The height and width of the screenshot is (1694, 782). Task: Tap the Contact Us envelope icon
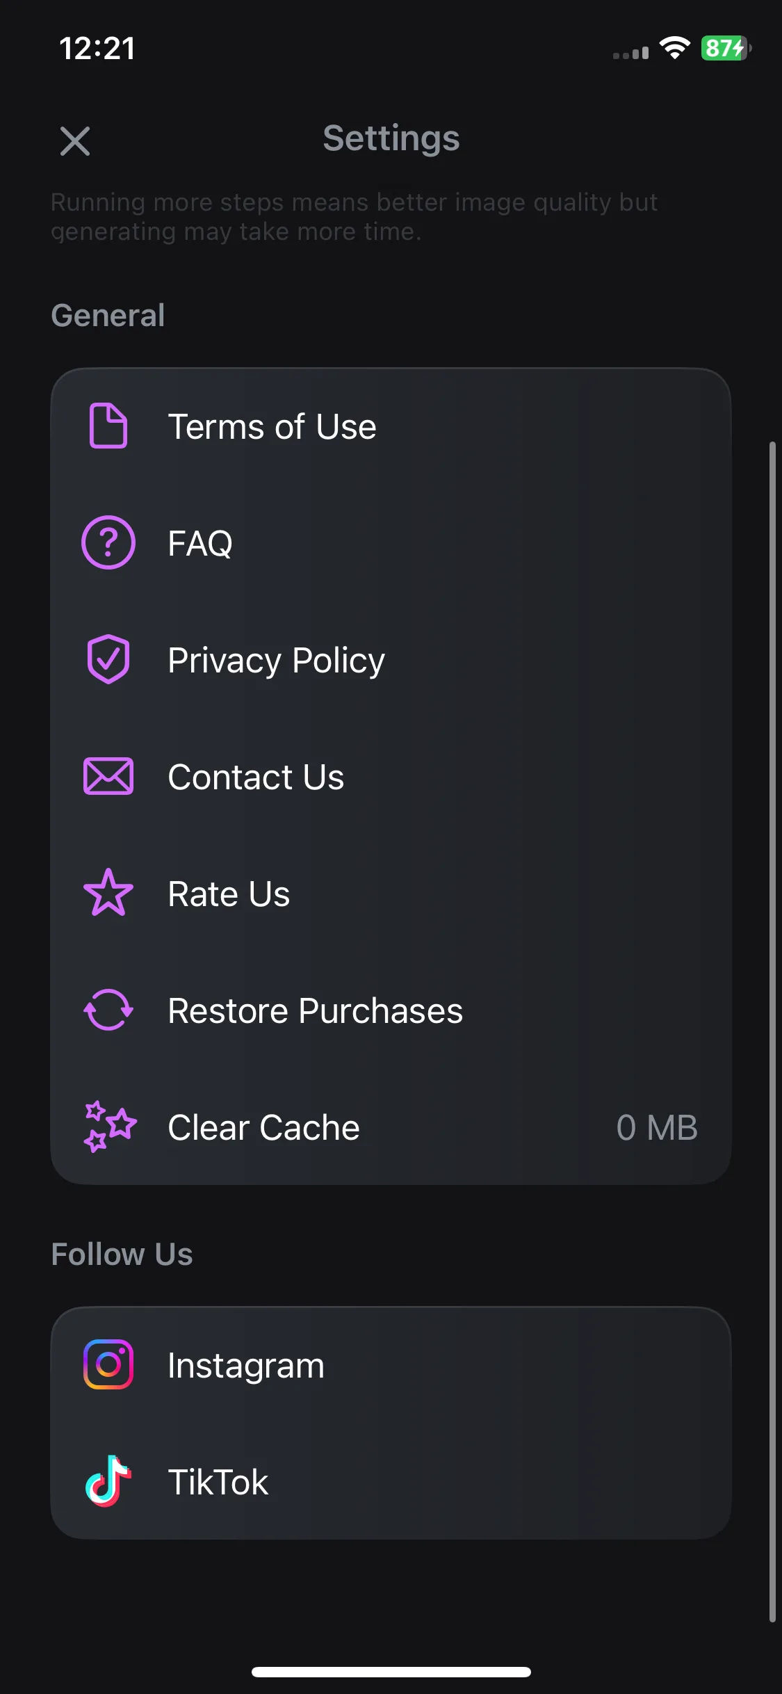pos(108,776)
